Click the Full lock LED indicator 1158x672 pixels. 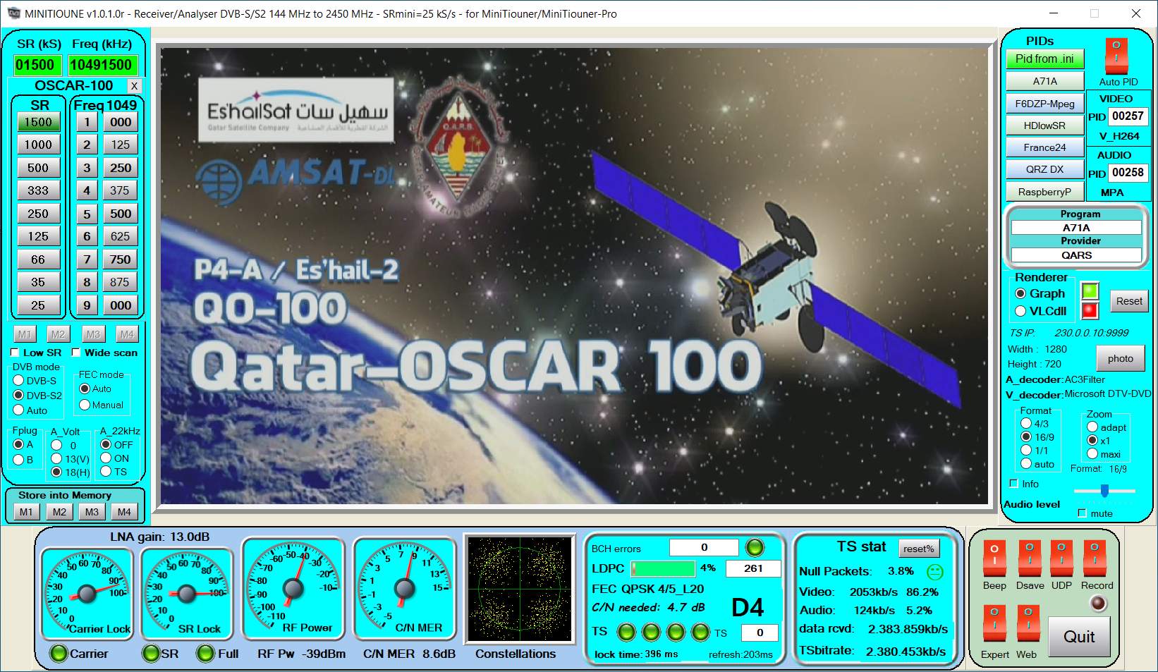pos(205,654)
